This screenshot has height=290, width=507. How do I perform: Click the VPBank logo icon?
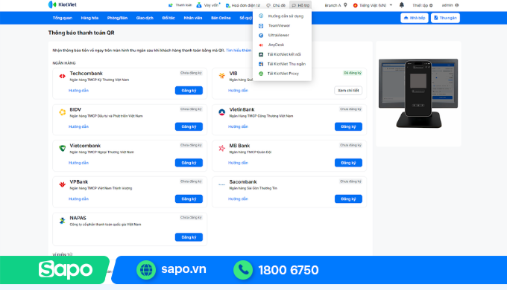pos(62,184)
